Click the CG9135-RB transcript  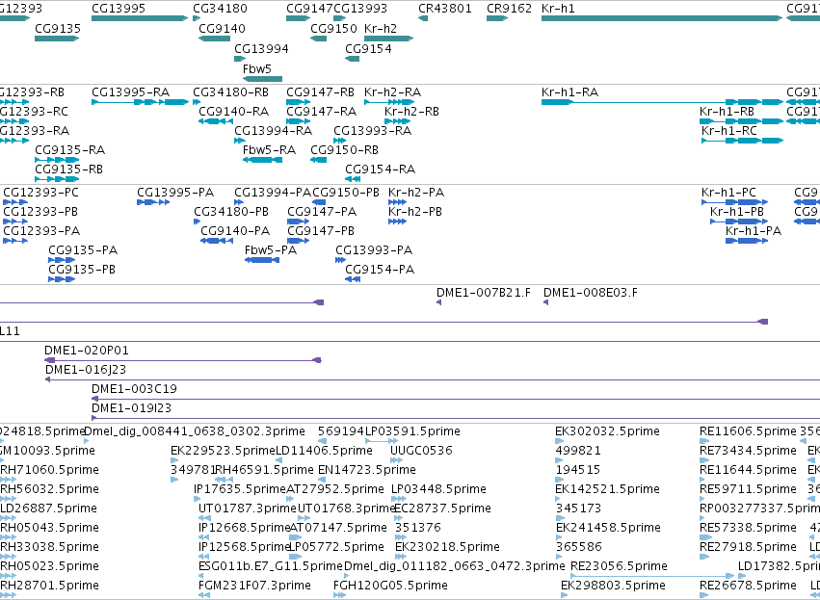tap(57, 179)
